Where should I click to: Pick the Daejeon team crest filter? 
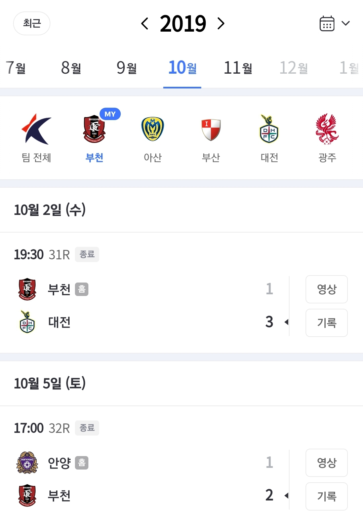click(x=269, y=129)
